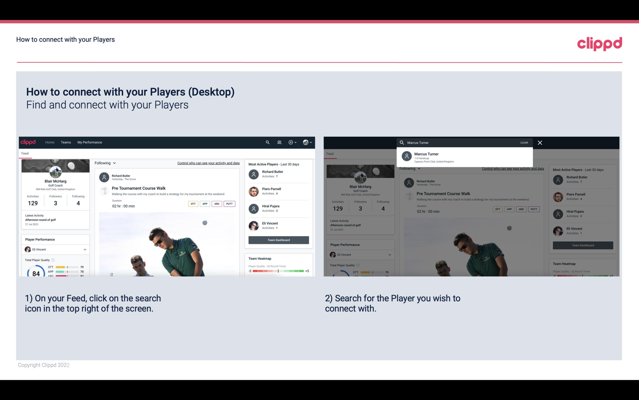Image resolution: width=639 pixels, height=400 pixels.
Task: Click the user profile icon top right
Action: point(306,142)
